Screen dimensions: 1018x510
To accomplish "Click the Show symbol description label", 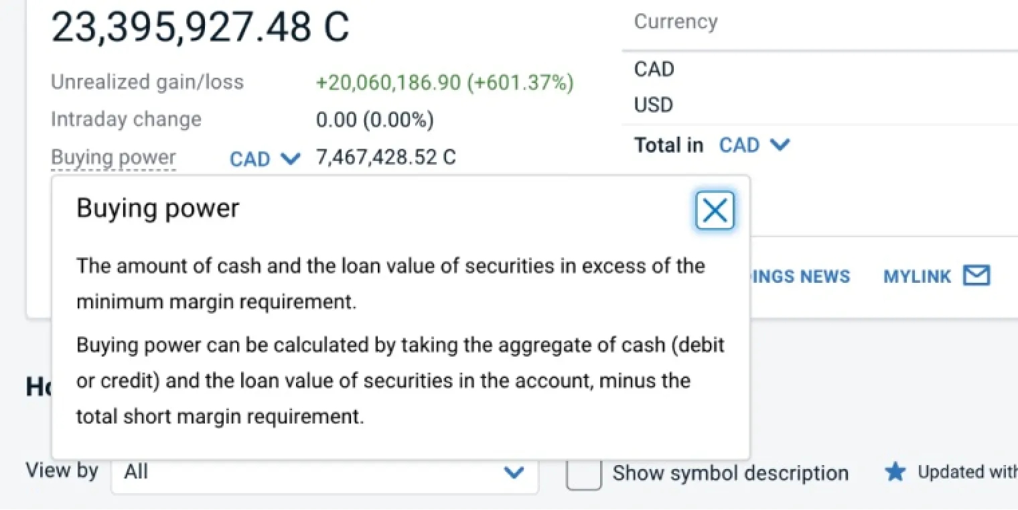I will (x=730, y=473).
